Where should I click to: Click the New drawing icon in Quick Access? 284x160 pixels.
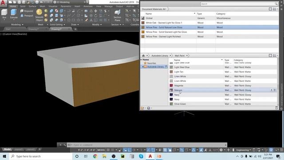pyautogui.click(x=10, y=2)
